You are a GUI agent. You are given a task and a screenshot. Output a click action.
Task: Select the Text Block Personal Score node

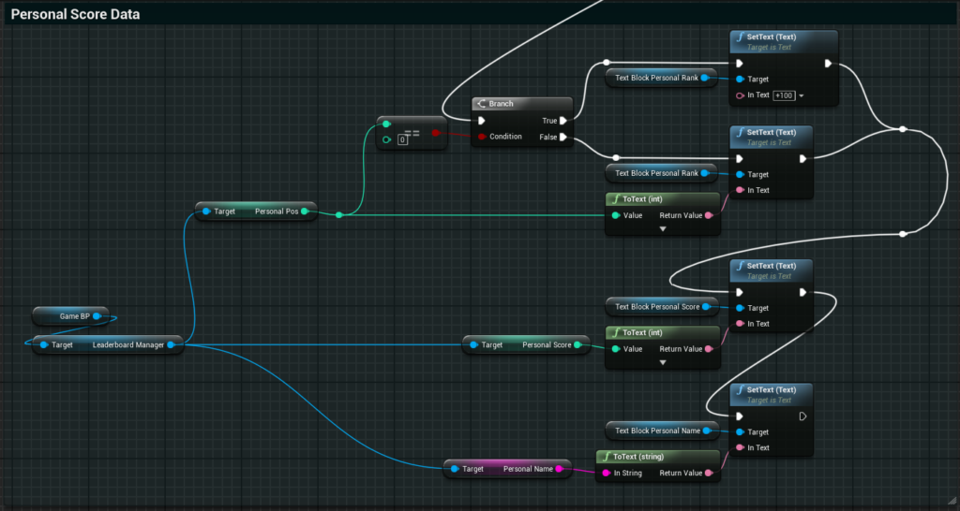[x=656, y=307]
